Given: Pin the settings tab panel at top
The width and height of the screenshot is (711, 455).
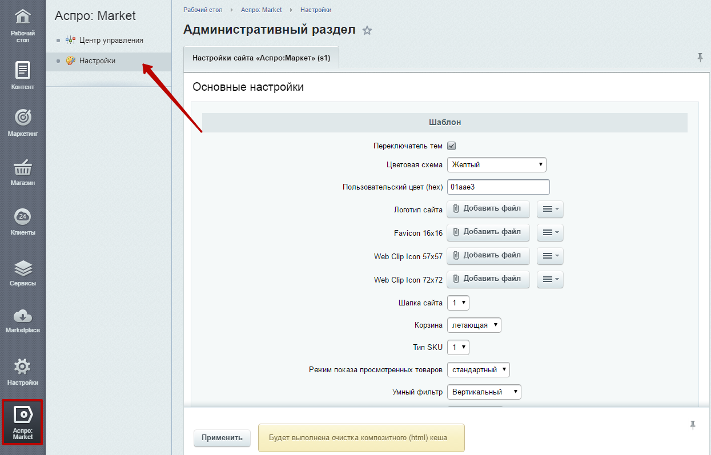Looking at the screenshot, I should (700, 57).
